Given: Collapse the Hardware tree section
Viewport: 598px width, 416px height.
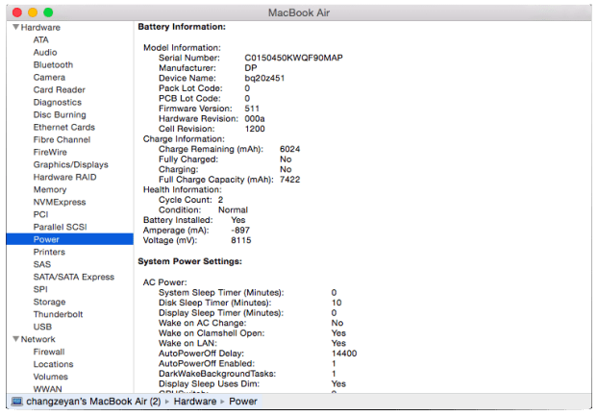Looking at the screenshot, I should click(16, 27).
